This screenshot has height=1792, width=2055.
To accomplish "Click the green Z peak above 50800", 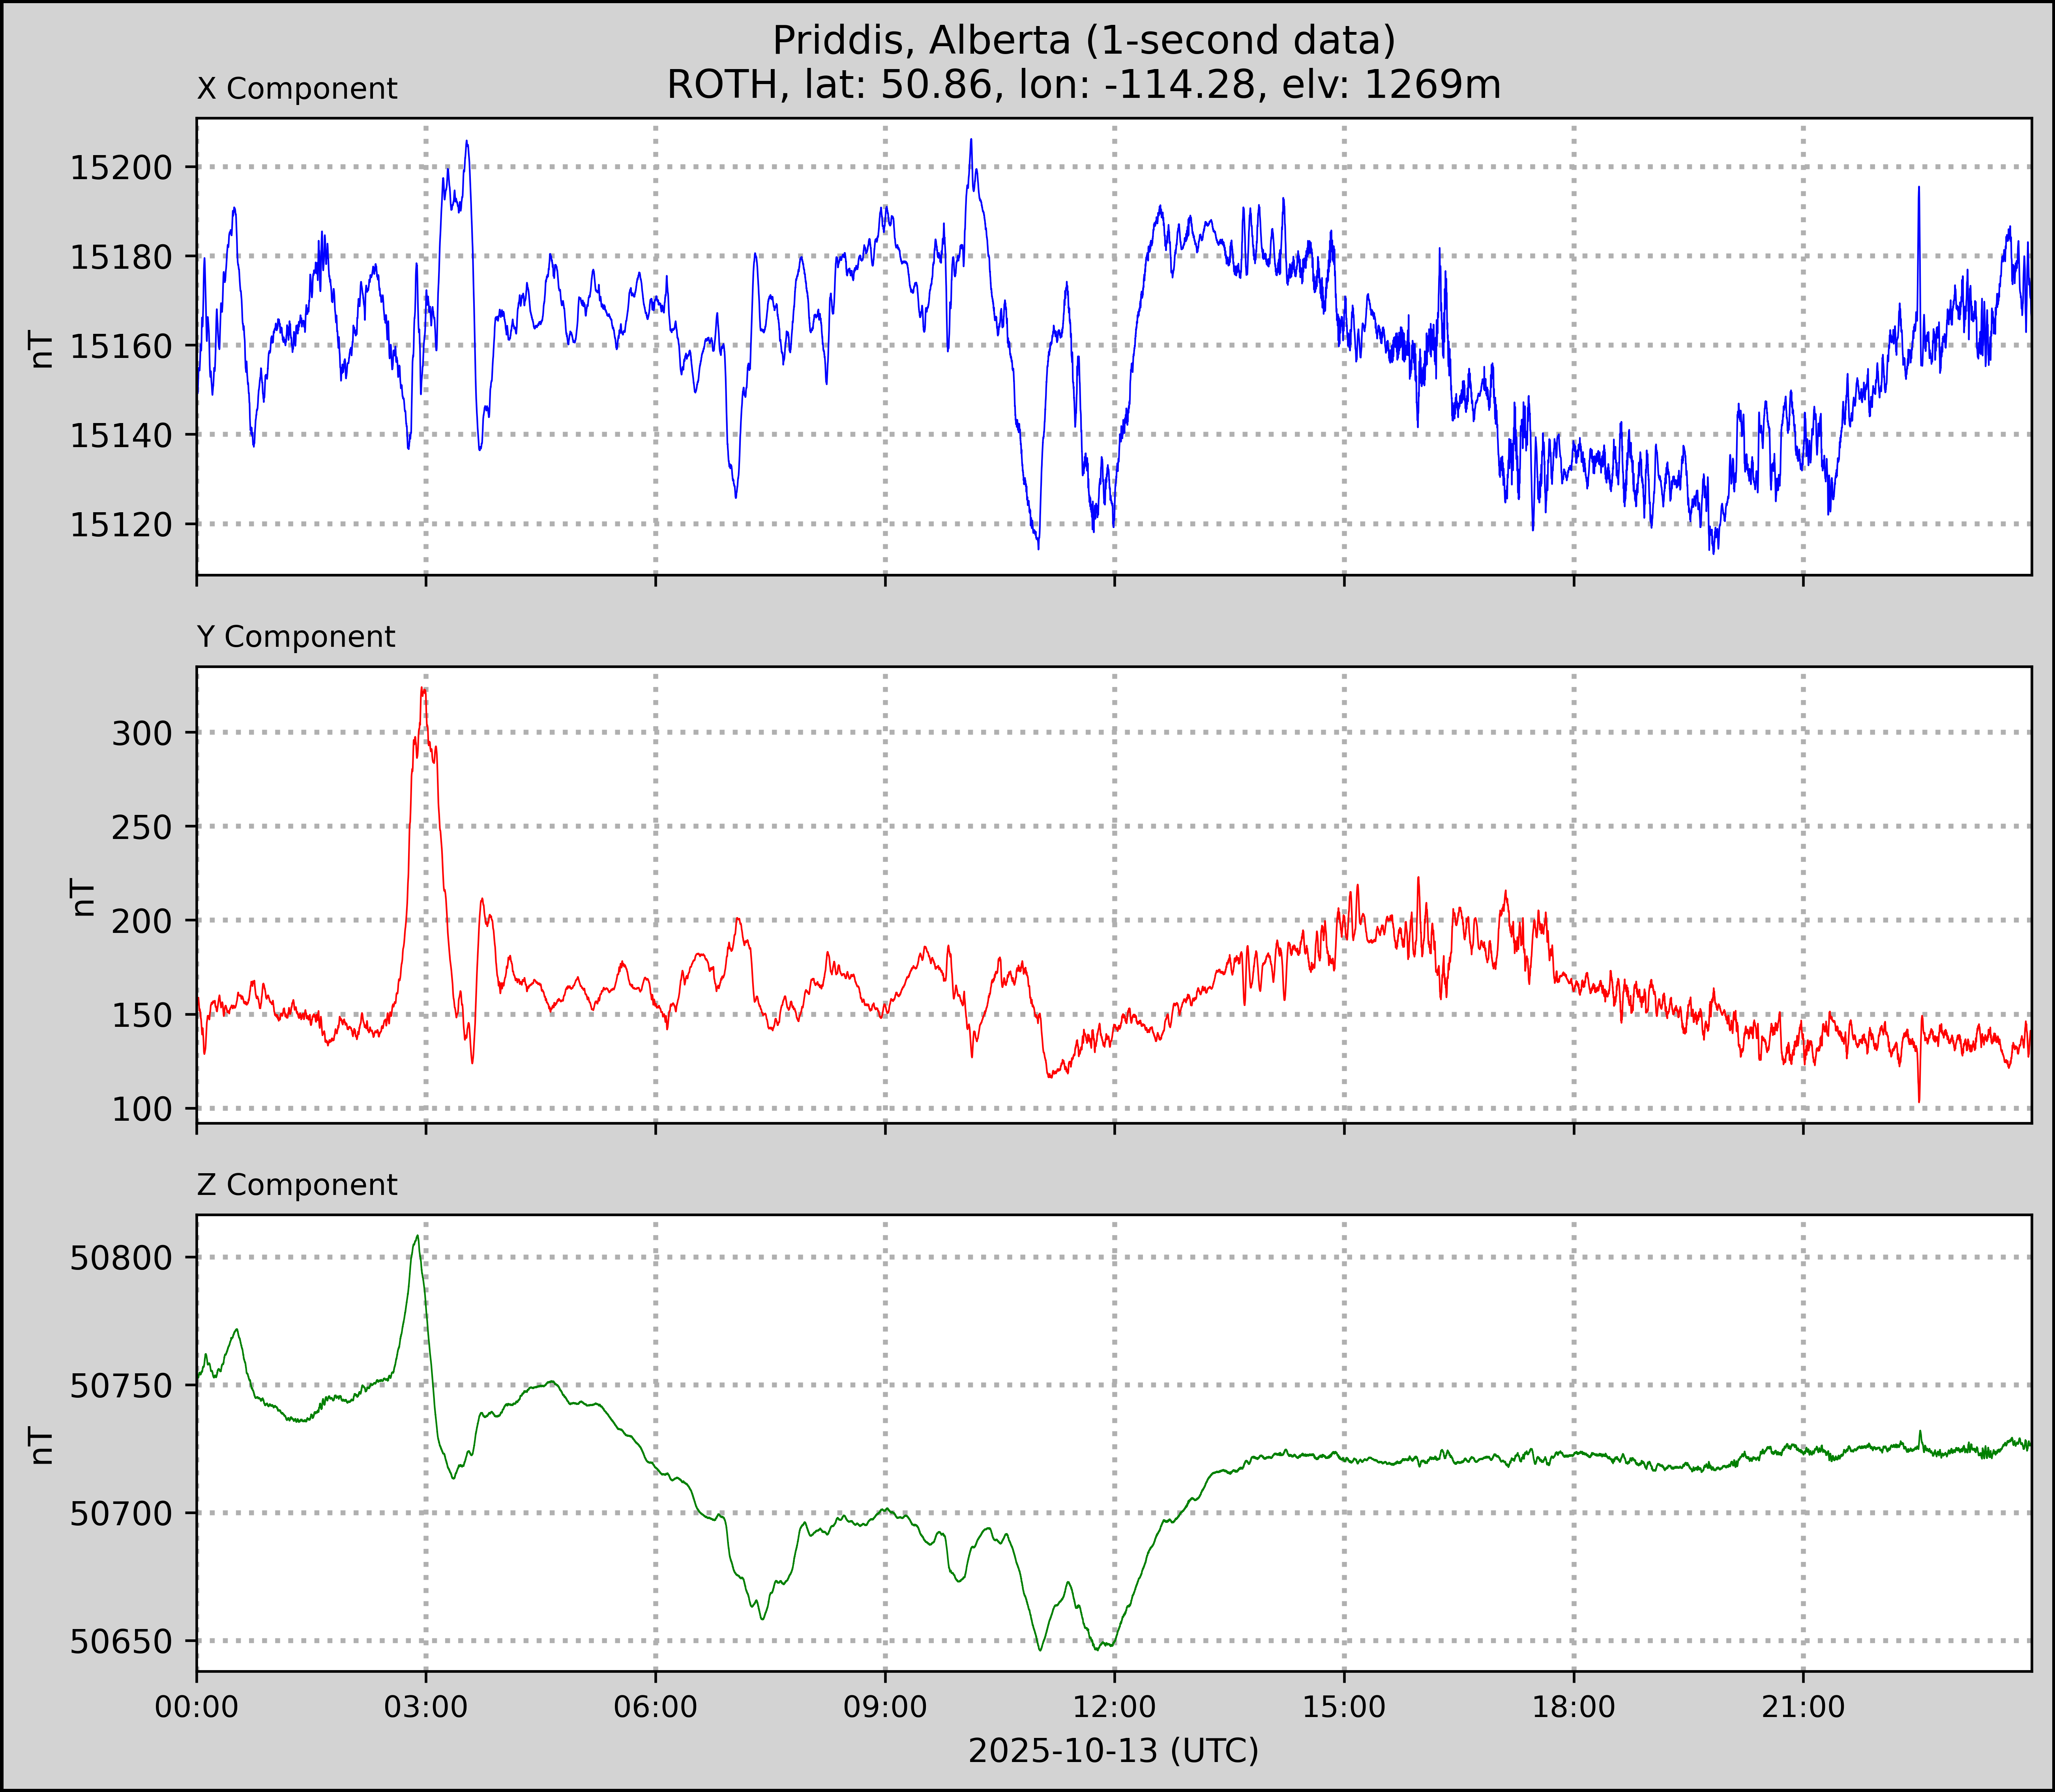I will click(x=417, y=1237).
